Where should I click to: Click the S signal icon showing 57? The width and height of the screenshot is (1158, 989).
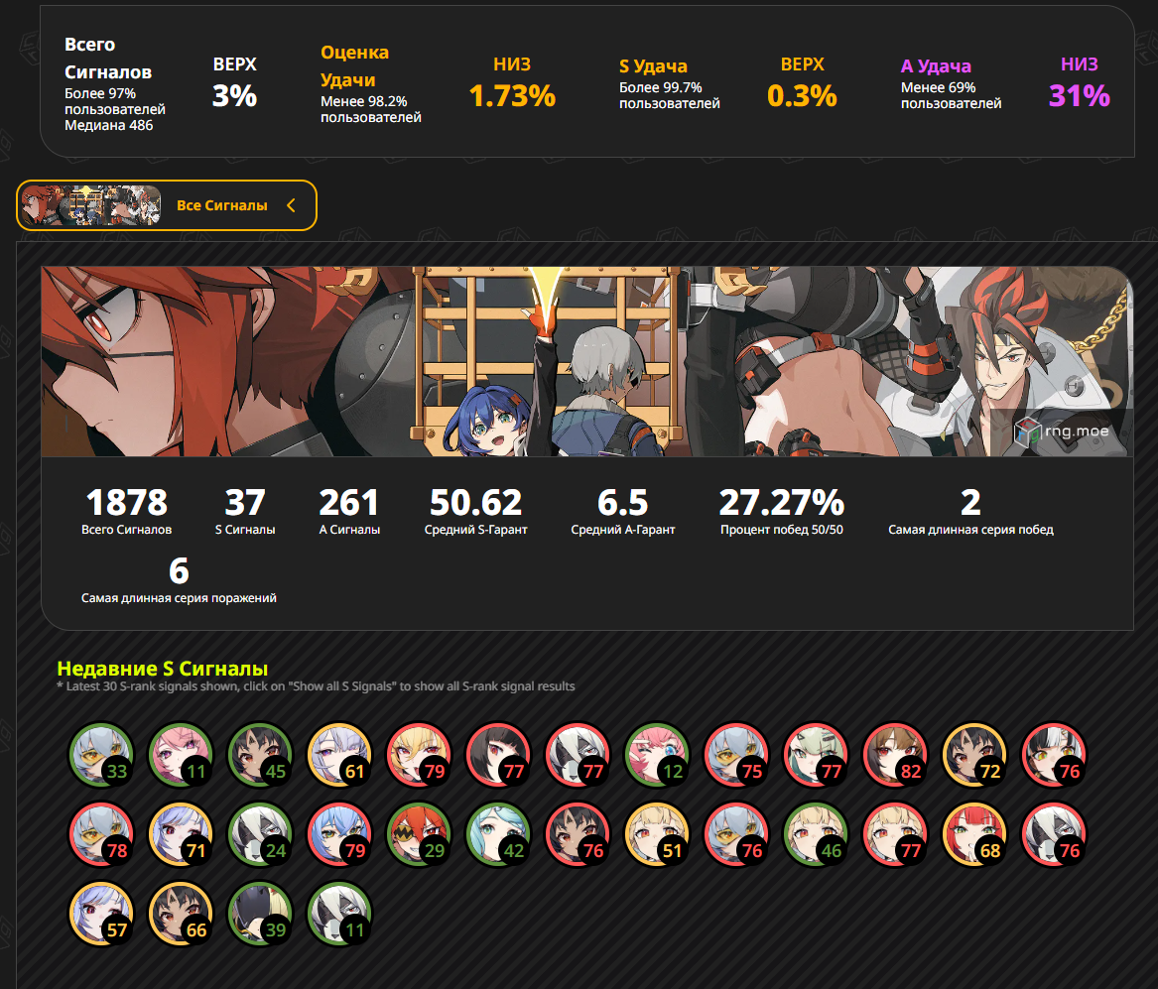click(101, 914)
